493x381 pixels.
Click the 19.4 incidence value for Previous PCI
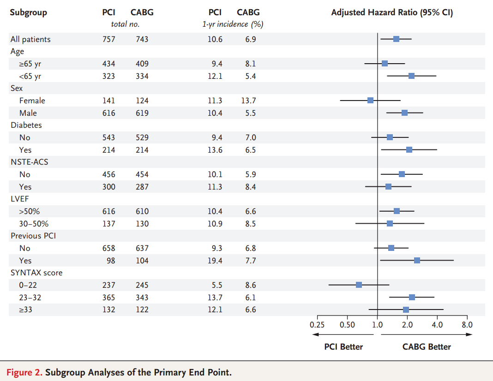(x=215, y=261)
